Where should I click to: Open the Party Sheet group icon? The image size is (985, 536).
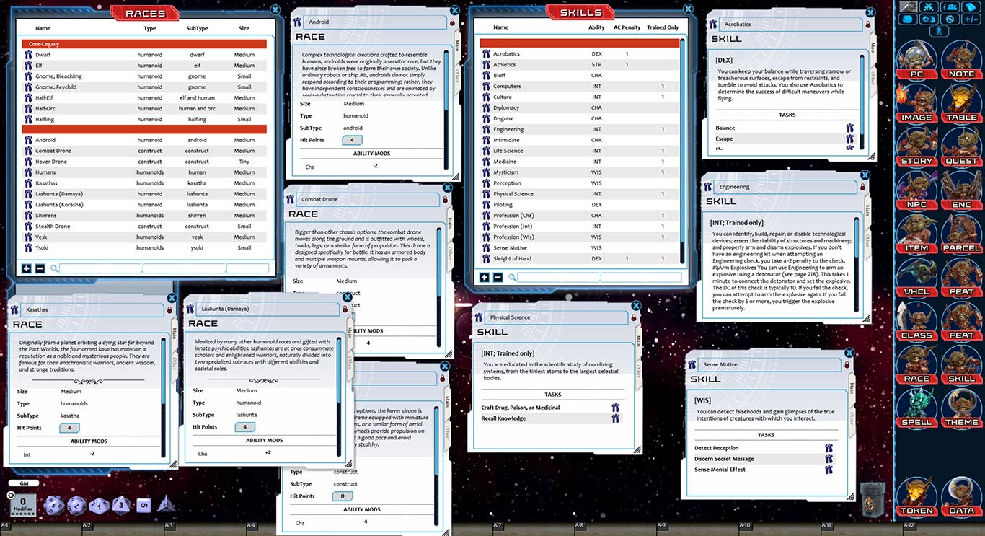[950, 7]
